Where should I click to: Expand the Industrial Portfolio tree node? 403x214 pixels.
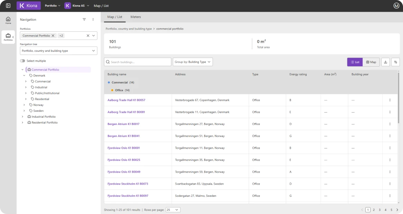click(x=22, y=117)
